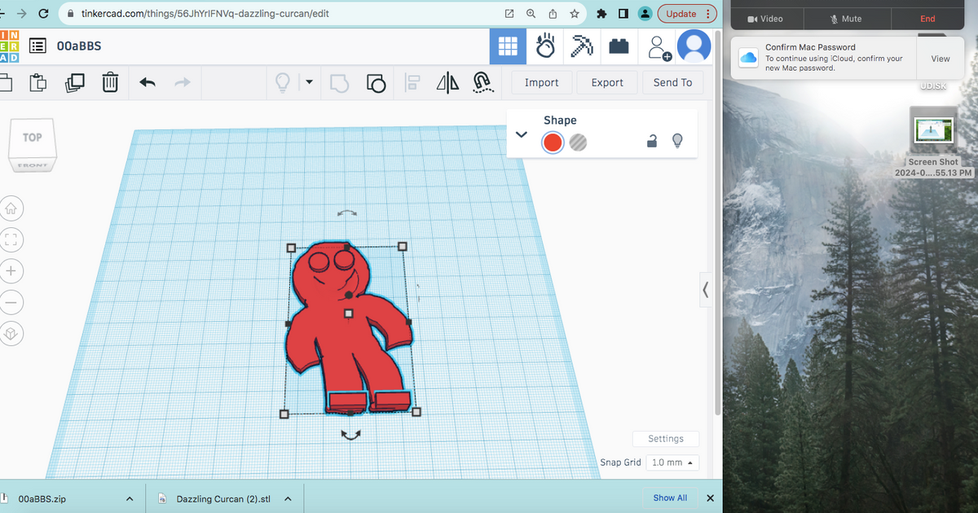Select the Delete tool
This screenshot has width=978, height=513.
pos(110,82)
